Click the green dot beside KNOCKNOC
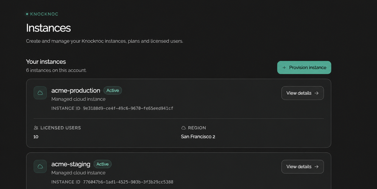 [x=27, y=14]
